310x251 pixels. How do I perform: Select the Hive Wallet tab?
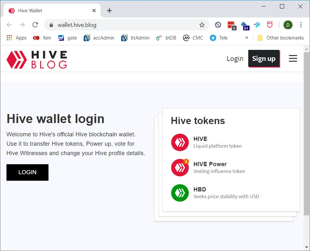[52, 11]
